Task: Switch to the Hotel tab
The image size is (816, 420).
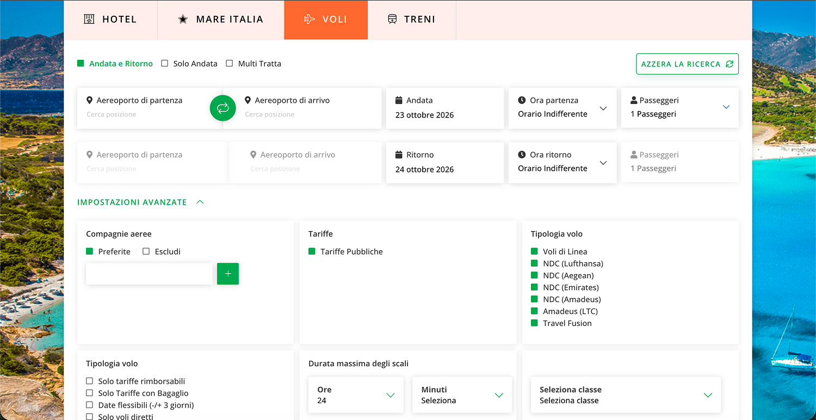Action: pyautogui.click(x=110, y=20)
